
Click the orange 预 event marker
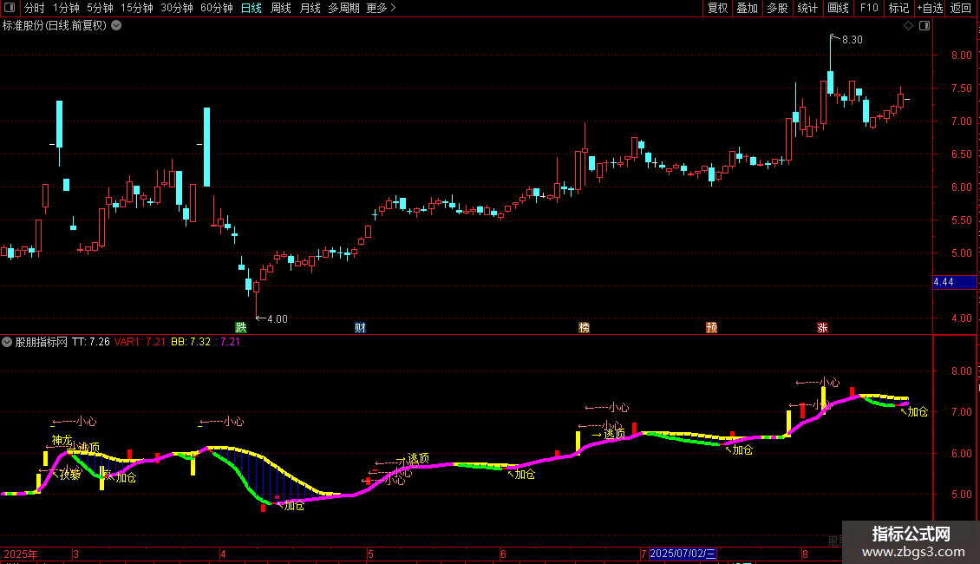(x=711, y=328)
